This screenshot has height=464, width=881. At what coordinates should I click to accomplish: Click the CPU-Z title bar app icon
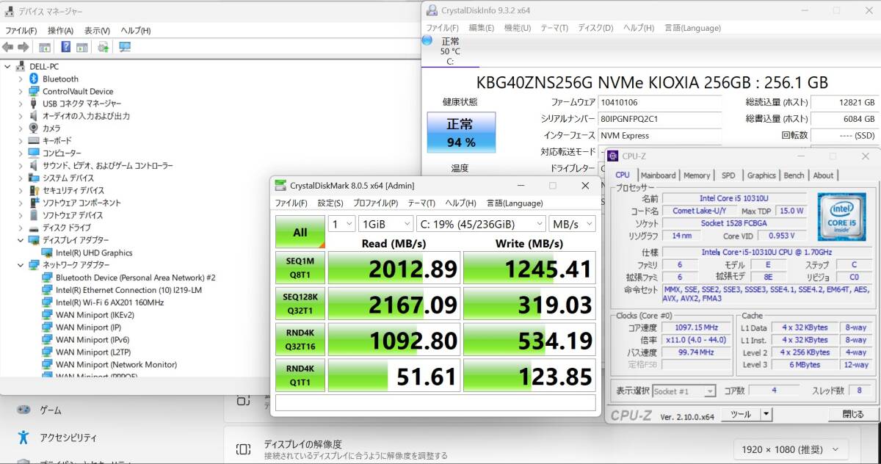(x=613, y=156)
